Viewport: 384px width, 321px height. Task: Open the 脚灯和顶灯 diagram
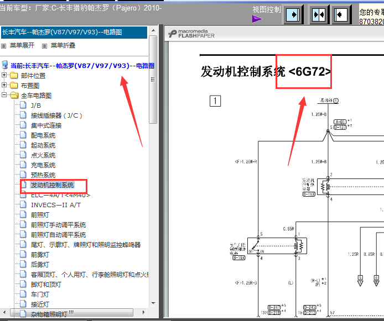(46, 285)
